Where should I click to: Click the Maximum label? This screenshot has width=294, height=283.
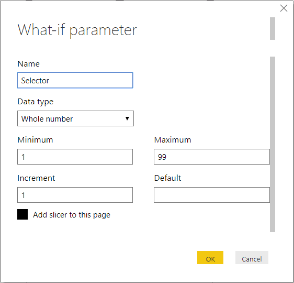173,140
